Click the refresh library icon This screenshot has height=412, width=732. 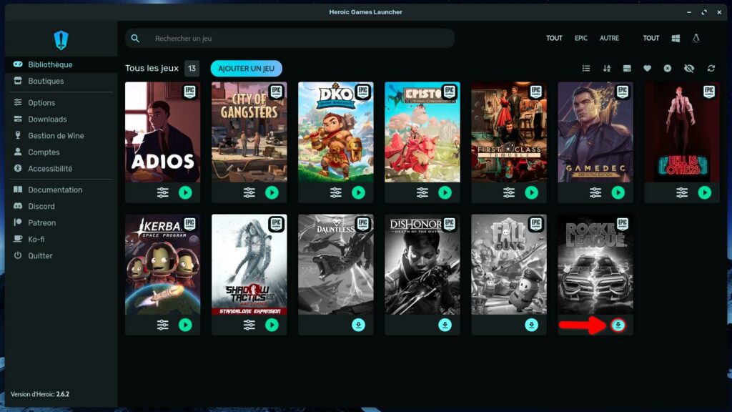coord(711,68)
